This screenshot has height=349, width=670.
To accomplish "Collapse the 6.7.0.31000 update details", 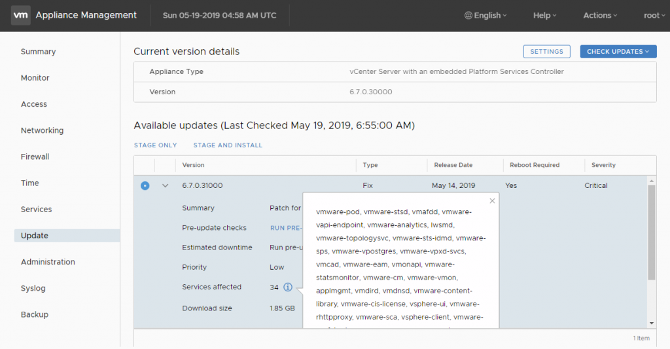I will click(165, 185).
